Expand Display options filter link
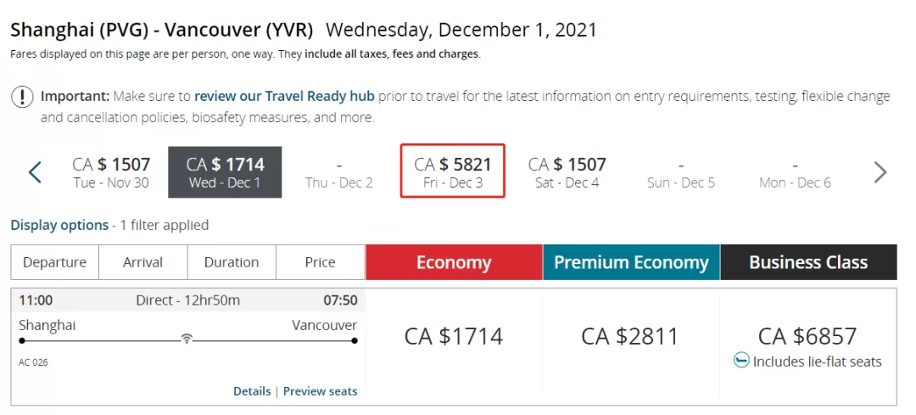The image size is (916, 415). [x=59, y=225]
